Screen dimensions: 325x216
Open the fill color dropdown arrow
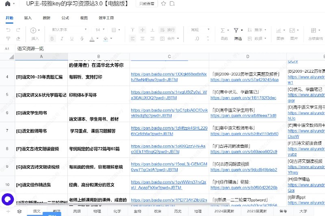[111, 39]
